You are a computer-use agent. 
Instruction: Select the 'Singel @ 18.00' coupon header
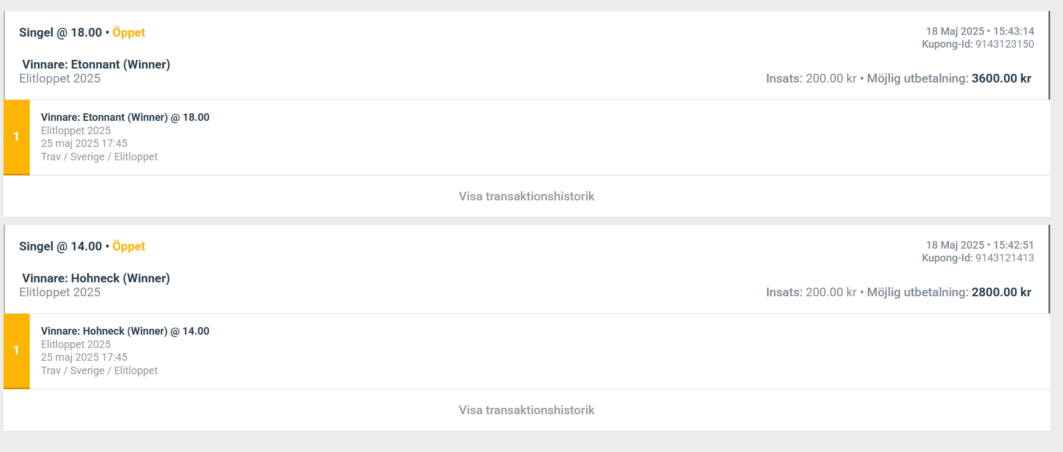pos(60,33)
